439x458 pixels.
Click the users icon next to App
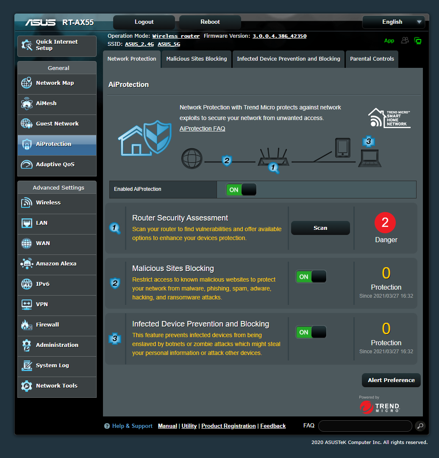405,40
